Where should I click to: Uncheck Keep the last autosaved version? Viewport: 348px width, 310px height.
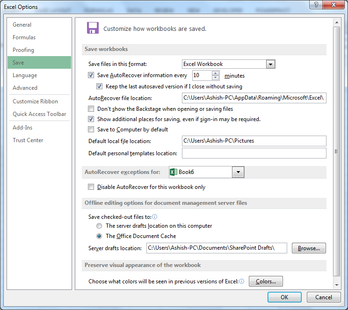tap(100, 87)
